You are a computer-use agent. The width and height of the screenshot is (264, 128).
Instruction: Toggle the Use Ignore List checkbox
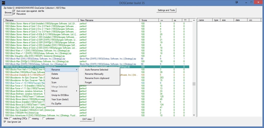tap(5, 122)
